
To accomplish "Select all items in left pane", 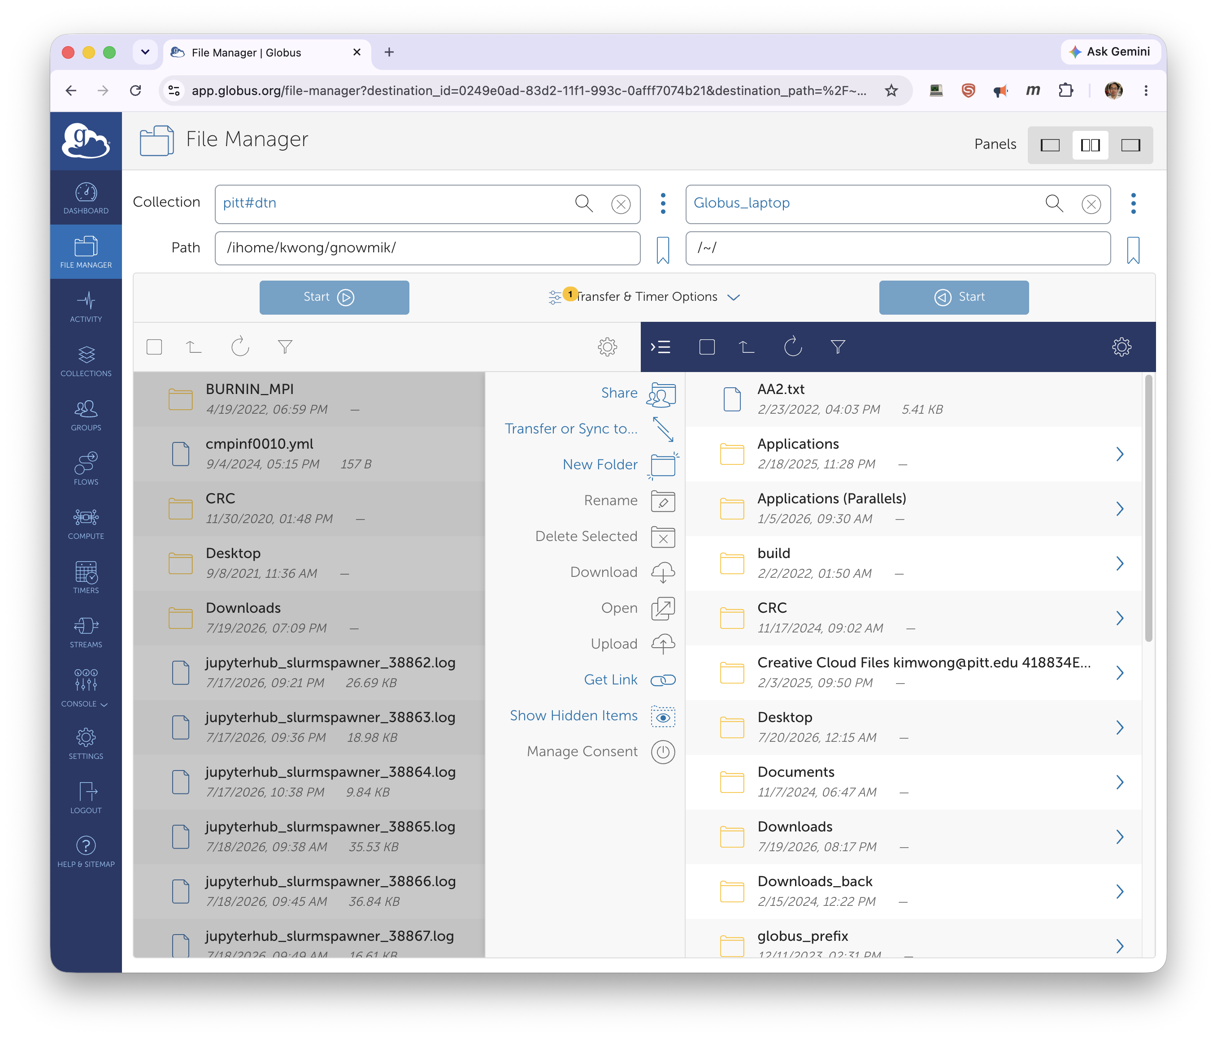I will (154, 347).
